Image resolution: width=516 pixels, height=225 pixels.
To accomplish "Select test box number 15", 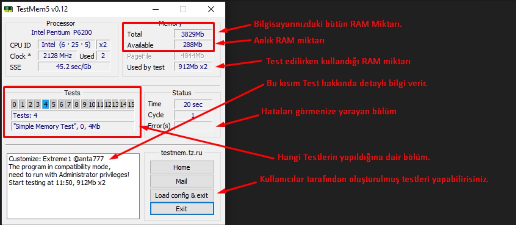I will point(131,104).
